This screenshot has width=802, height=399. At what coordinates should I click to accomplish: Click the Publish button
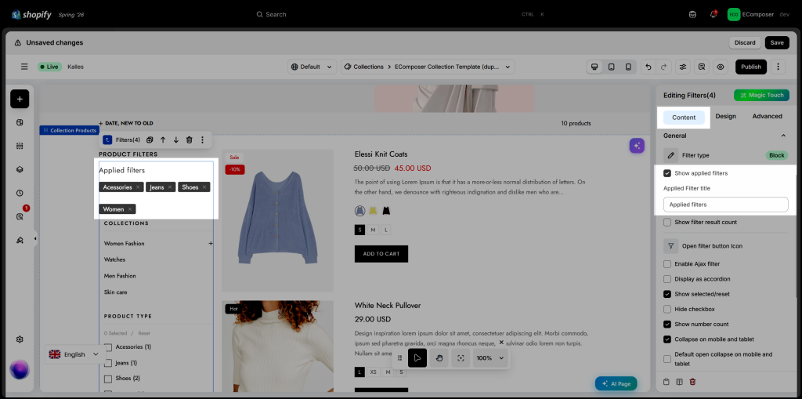pos(751,67)
